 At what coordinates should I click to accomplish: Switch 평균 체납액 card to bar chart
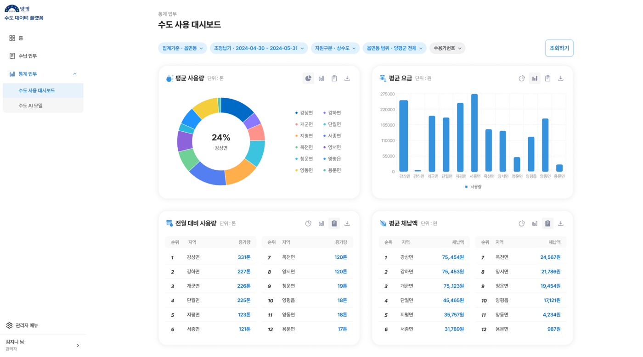click(x=535, y=223)
